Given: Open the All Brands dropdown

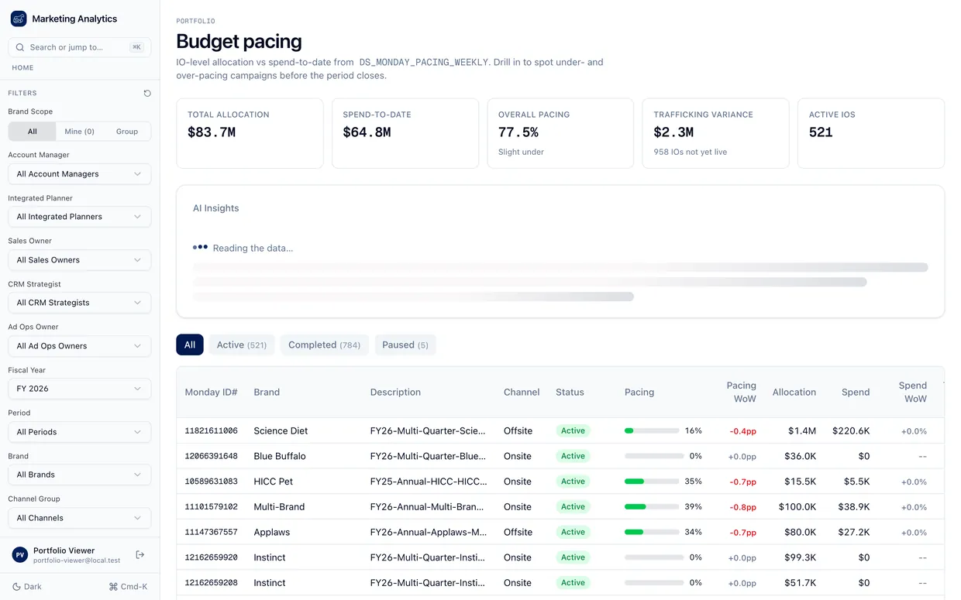Looking at the screenshot, I should point(80,475).
